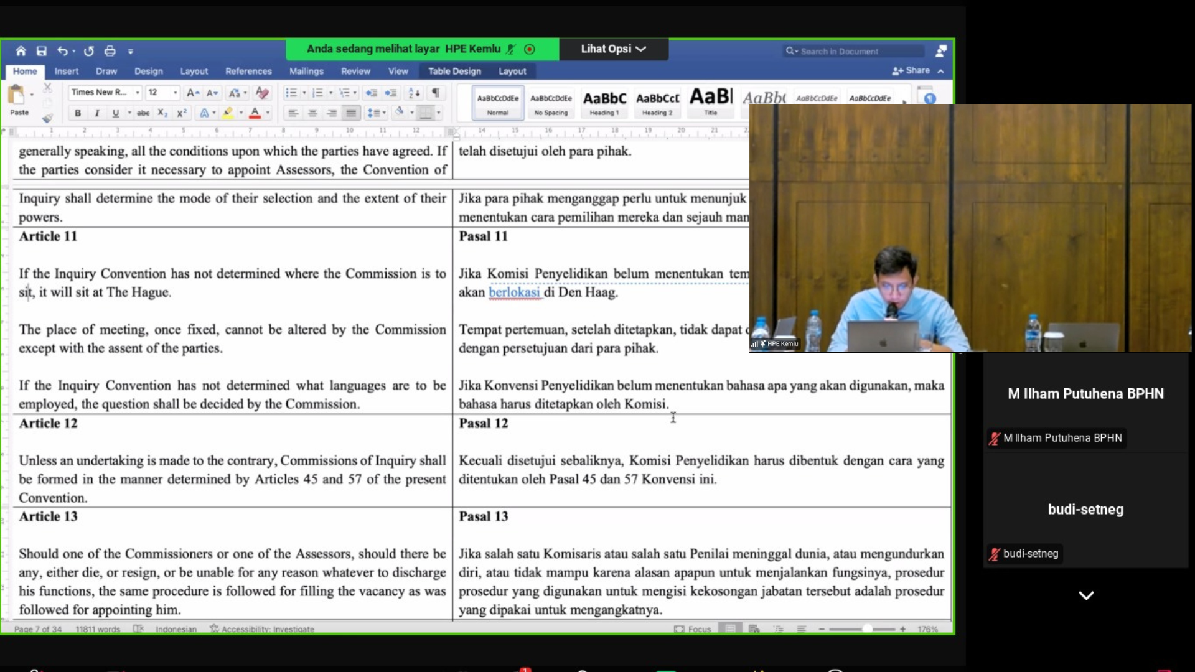Center align text
Screen dimensions: 1195x672
[312, 113]
